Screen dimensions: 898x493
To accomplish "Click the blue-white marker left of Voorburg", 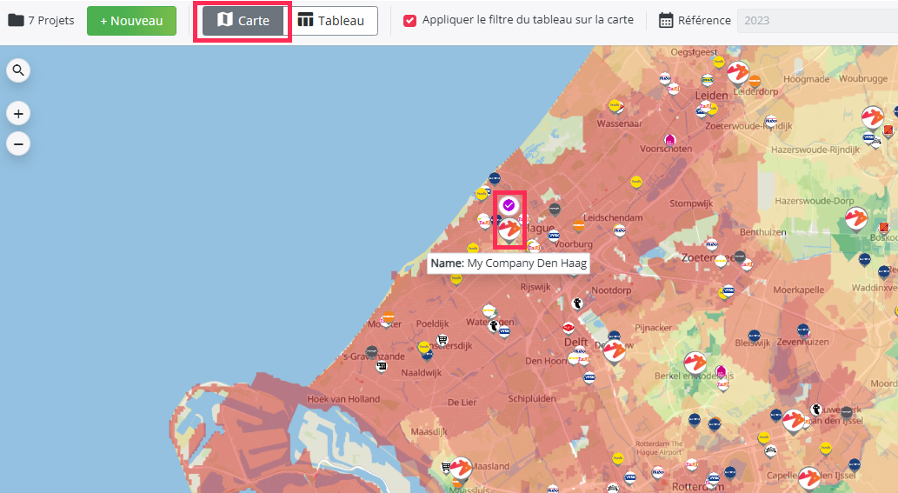I will pyautogui.click(x=553, y=235).
